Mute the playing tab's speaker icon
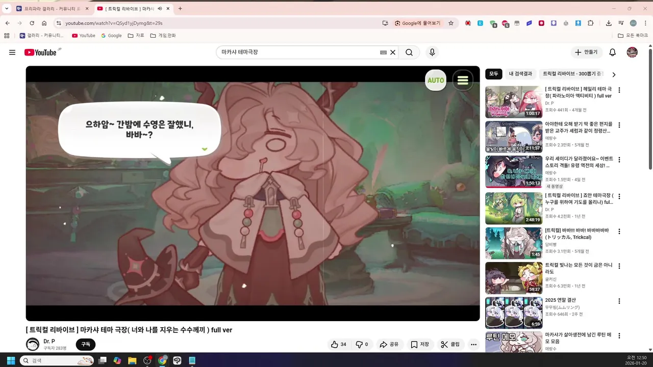This screenshot has height=367, width=653. coord(160,9)
